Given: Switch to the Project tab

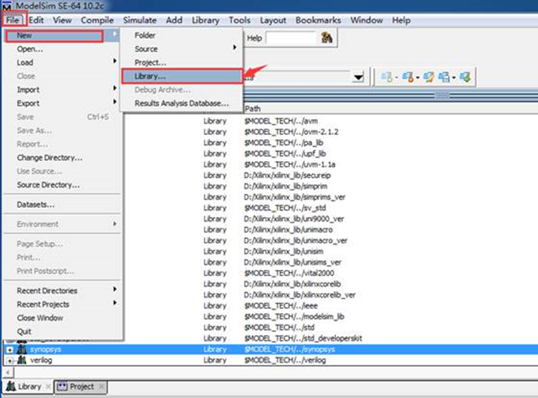Looking at the screenshot, I should click(81, 386).
